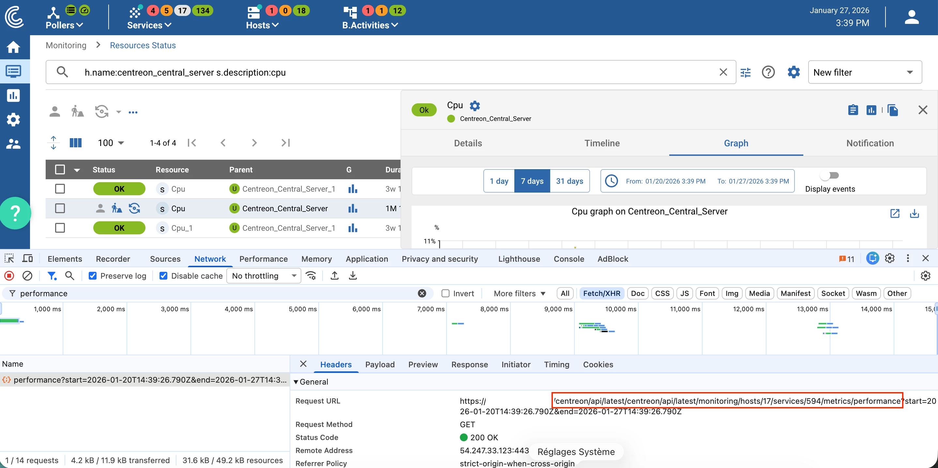Viewport: 938px width, 468px height.
Task: Click the search help question mark icon
Action: (768, 72)
